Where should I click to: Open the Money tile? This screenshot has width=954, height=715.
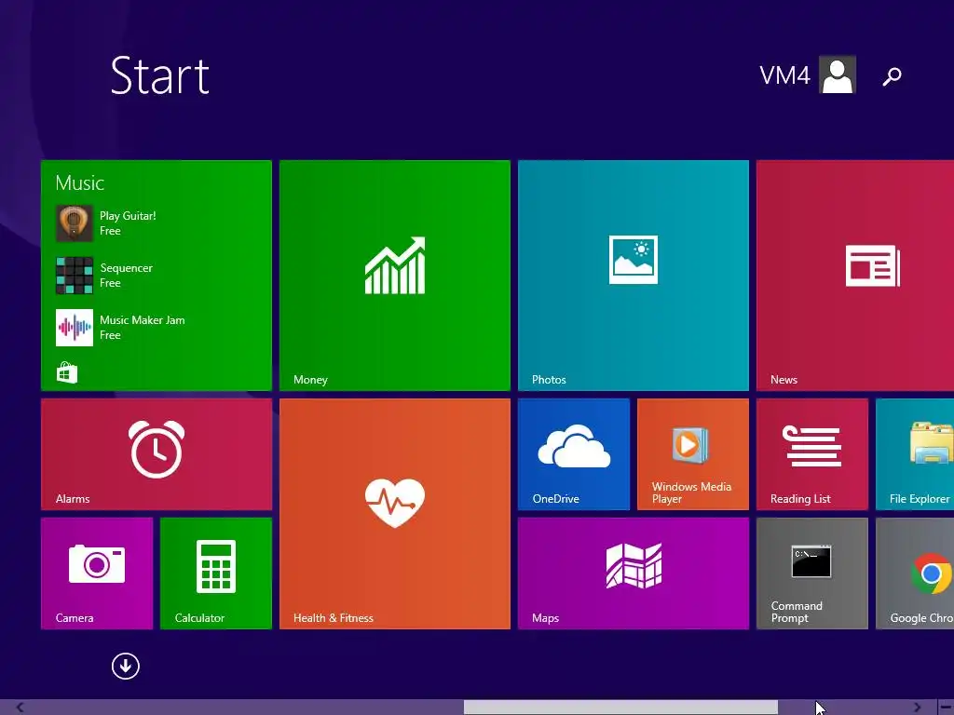pos(394,275)
